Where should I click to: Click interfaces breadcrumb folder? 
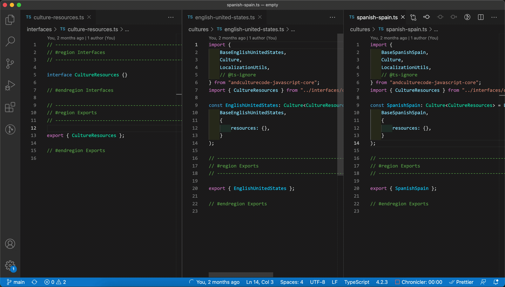click(39, 29)
